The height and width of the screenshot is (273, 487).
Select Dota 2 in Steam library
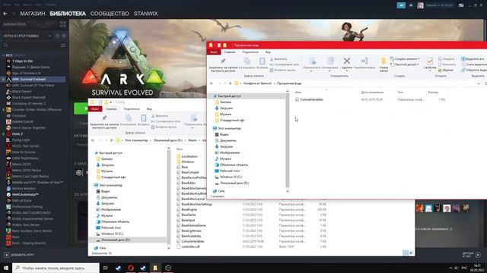click(17, 133)
